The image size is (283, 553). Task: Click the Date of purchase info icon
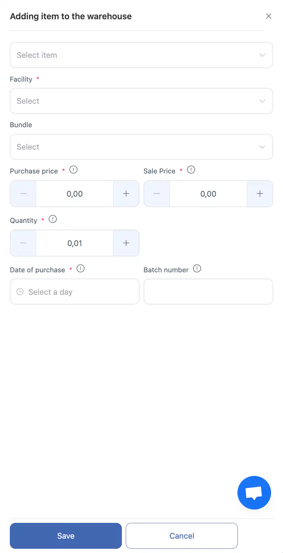click(x=81, y=269)
